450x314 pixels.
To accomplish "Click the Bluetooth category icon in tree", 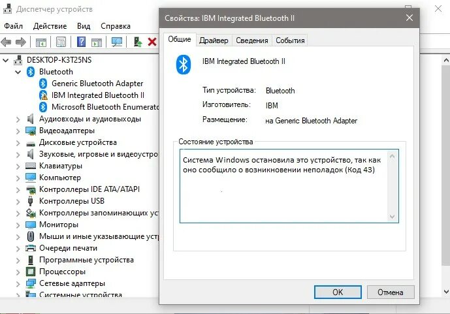I will pyautogui.click(x=31, y=72).
